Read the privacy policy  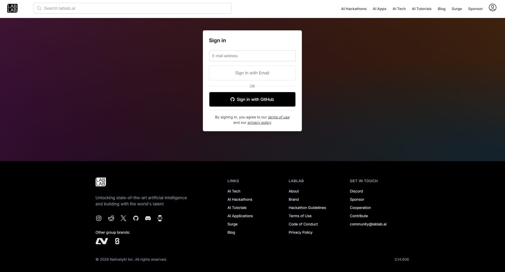point(259,122)
